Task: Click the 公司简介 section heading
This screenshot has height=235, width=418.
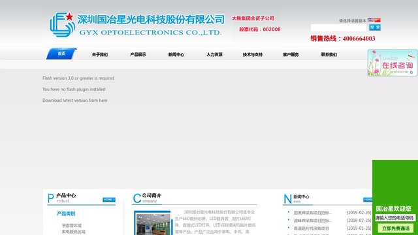Action: (152, 195)
